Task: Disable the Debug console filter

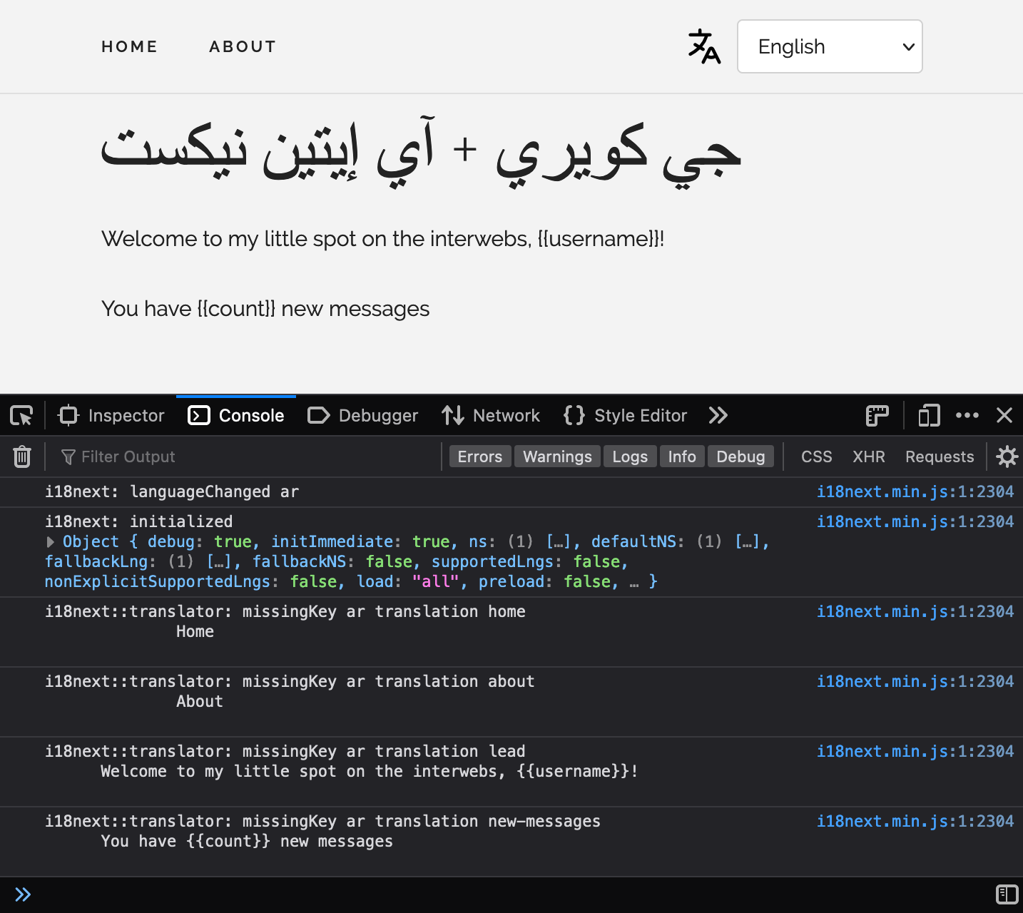Action: point(740,456)
